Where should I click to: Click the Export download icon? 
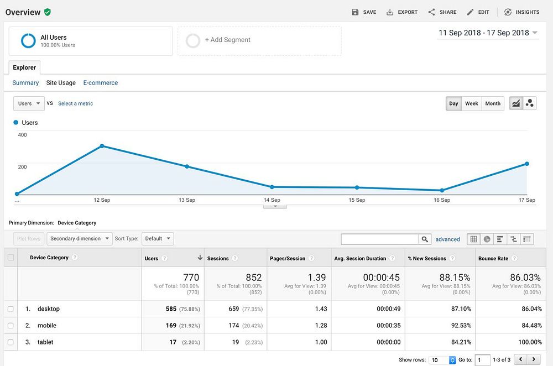click(x=390, y=12)
